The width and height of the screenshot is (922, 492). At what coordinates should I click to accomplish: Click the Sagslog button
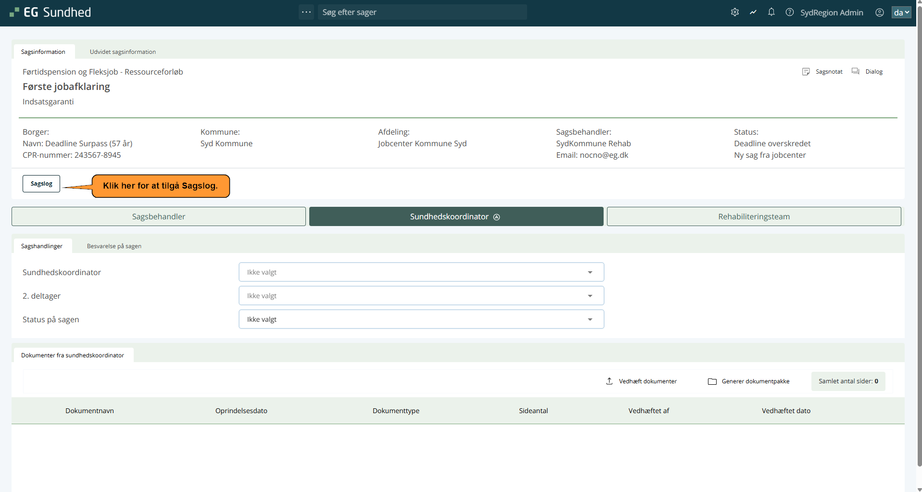coord(41,184)
